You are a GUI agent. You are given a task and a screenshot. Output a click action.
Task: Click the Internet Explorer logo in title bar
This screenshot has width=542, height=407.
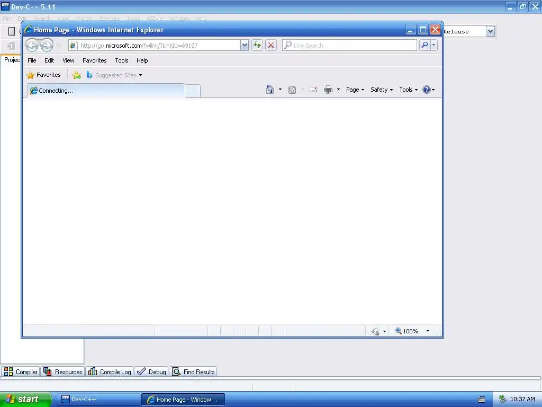pos(28,30)
